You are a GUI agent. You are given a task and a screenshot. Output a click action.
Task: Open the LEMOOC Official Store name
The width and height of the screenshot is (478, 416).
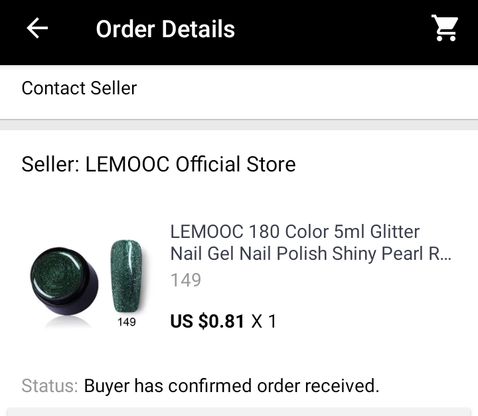pyautogui.click(x=191, y=164)
